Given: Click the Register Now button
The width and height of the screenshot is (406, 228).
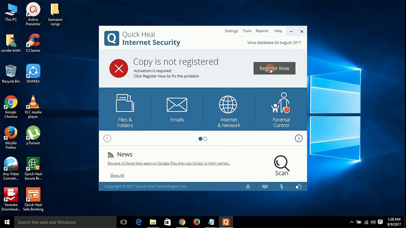Looking at the screenshot, I should tap(274, 68).
